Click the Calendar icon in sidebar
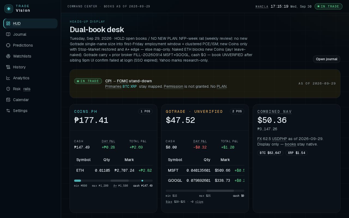 (8, 100)
